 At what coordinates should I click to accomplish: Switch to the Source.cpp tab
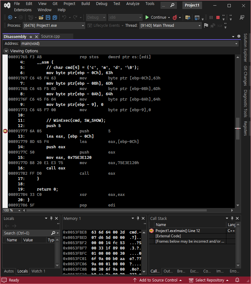(51, 36)
